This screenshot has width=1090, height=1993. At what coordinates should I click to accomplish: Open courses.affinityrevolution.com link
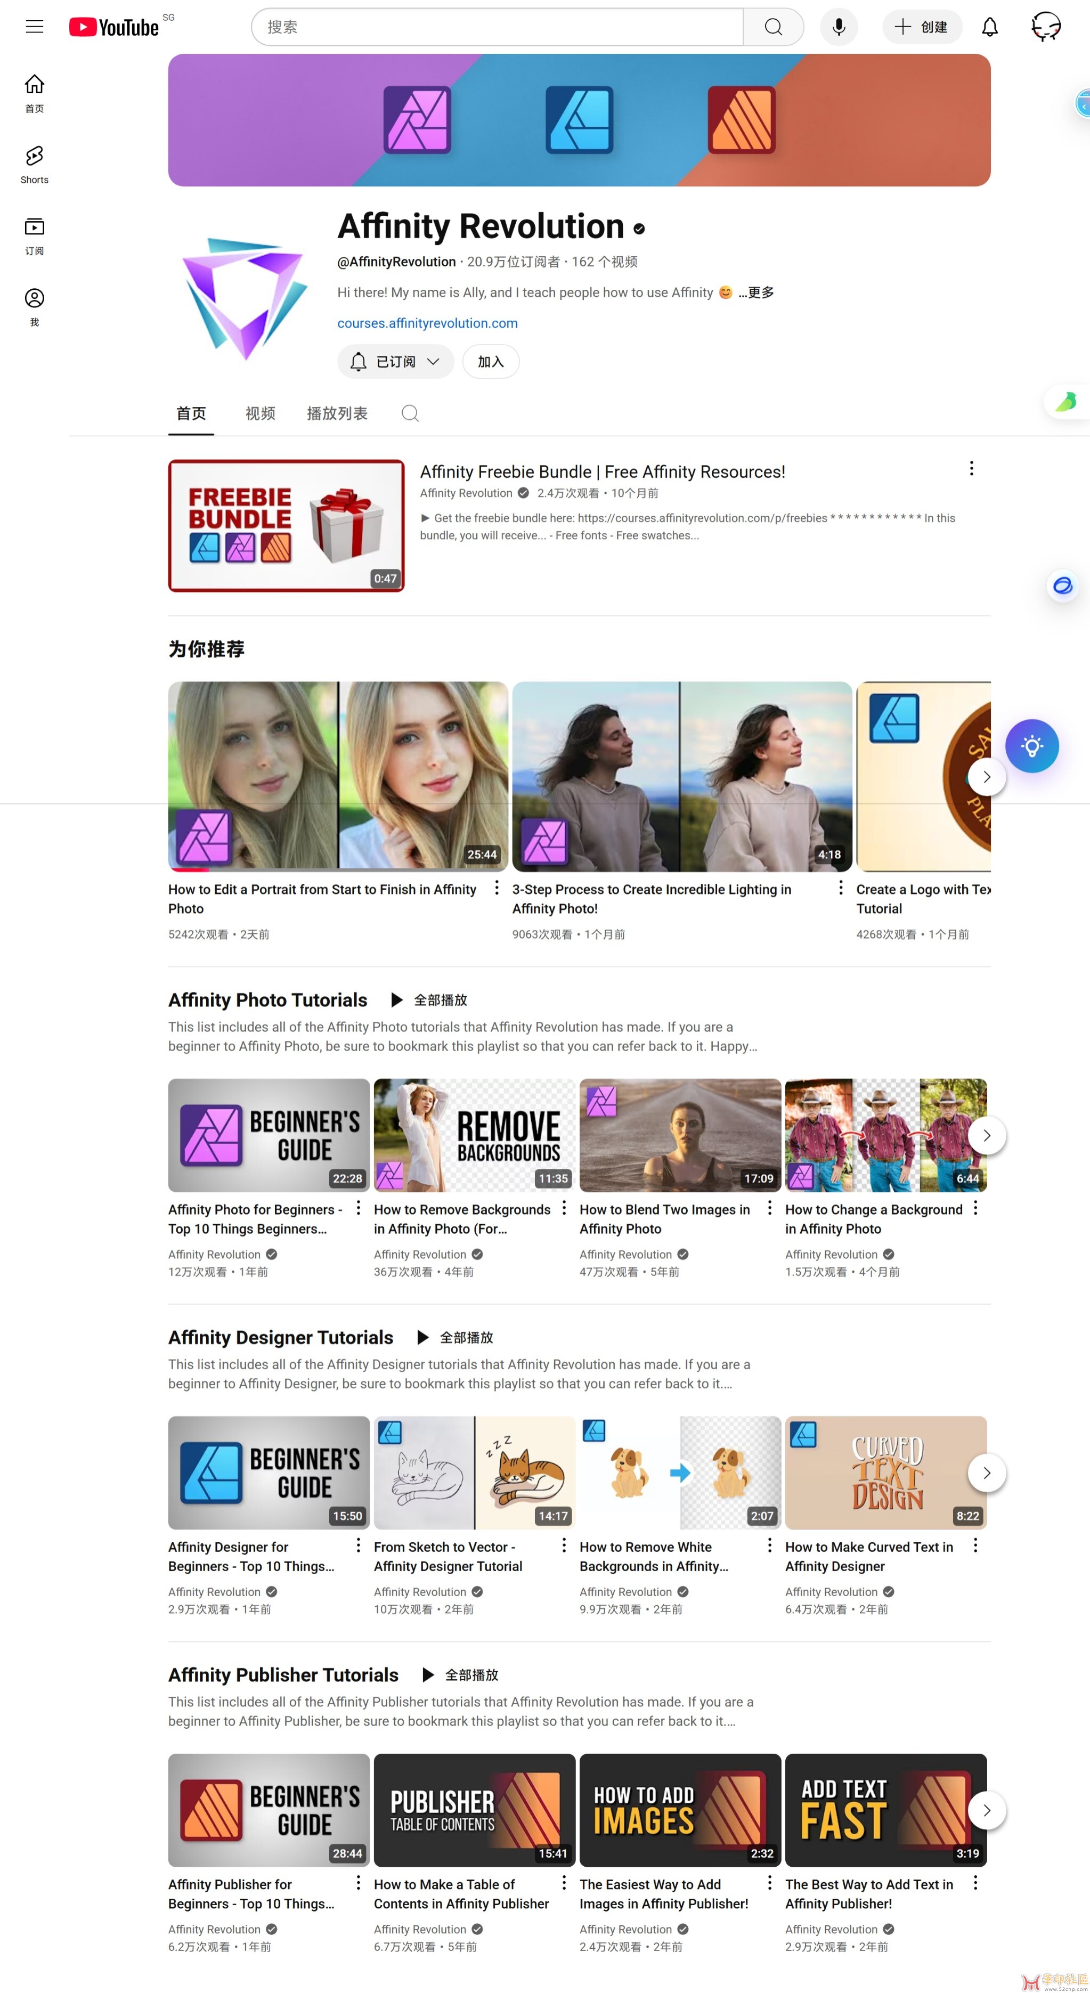[x=427, y=323]
